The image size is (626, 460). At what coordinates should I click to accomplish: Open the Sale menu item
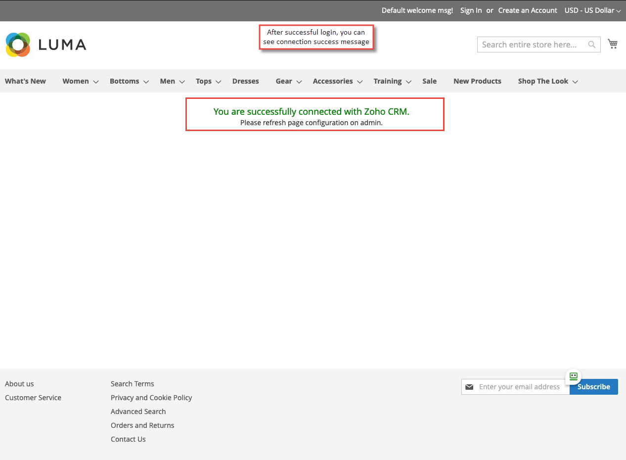[429, 81]
